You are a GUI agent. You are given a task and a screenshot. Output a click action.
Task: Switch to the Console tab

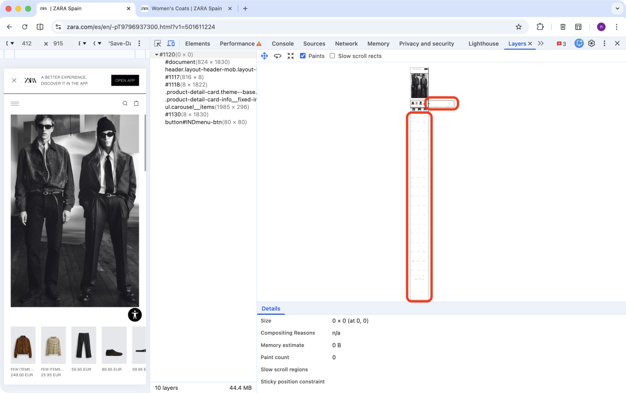(282, 43)
